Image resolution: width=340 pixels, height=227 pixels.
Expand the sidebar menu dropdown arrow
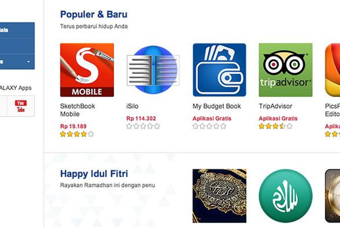pos(29,62)
